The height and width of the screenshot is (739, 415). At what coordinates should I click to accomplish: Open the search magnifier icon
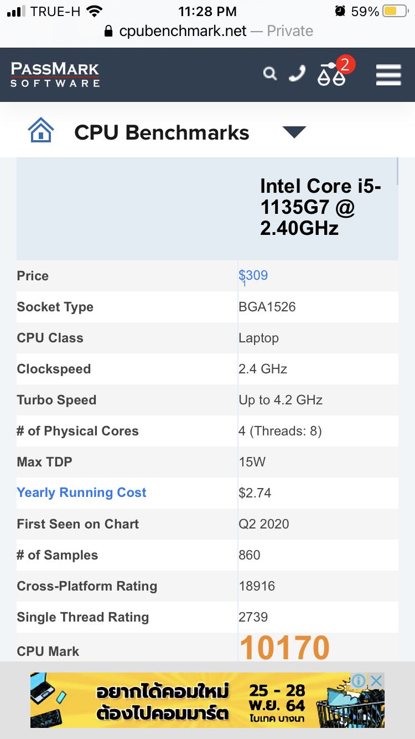pyautogui.click(x=269, y=73)
